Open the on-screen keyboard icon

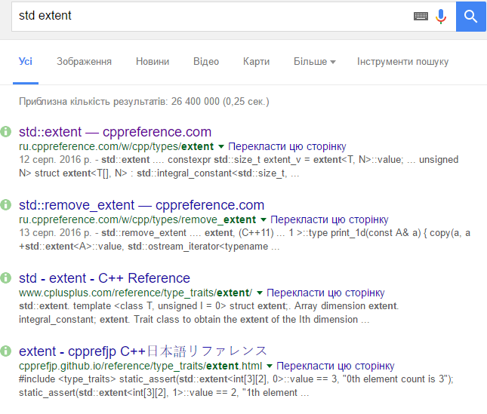421,17
